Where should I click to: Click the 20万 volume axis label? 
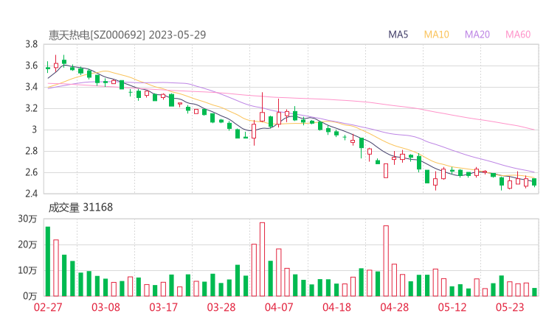[x=27, y=244]
